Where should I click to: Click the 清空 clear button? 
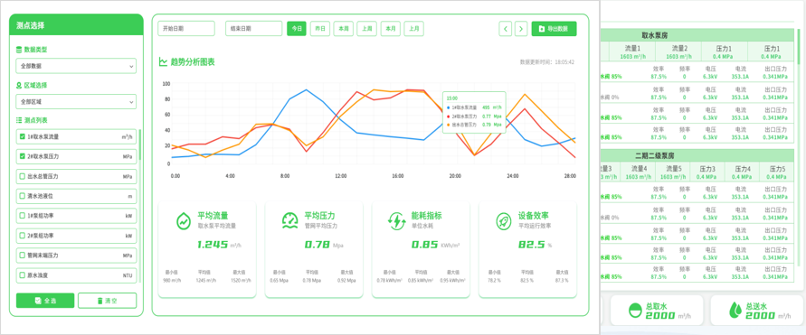coord(108,301)
